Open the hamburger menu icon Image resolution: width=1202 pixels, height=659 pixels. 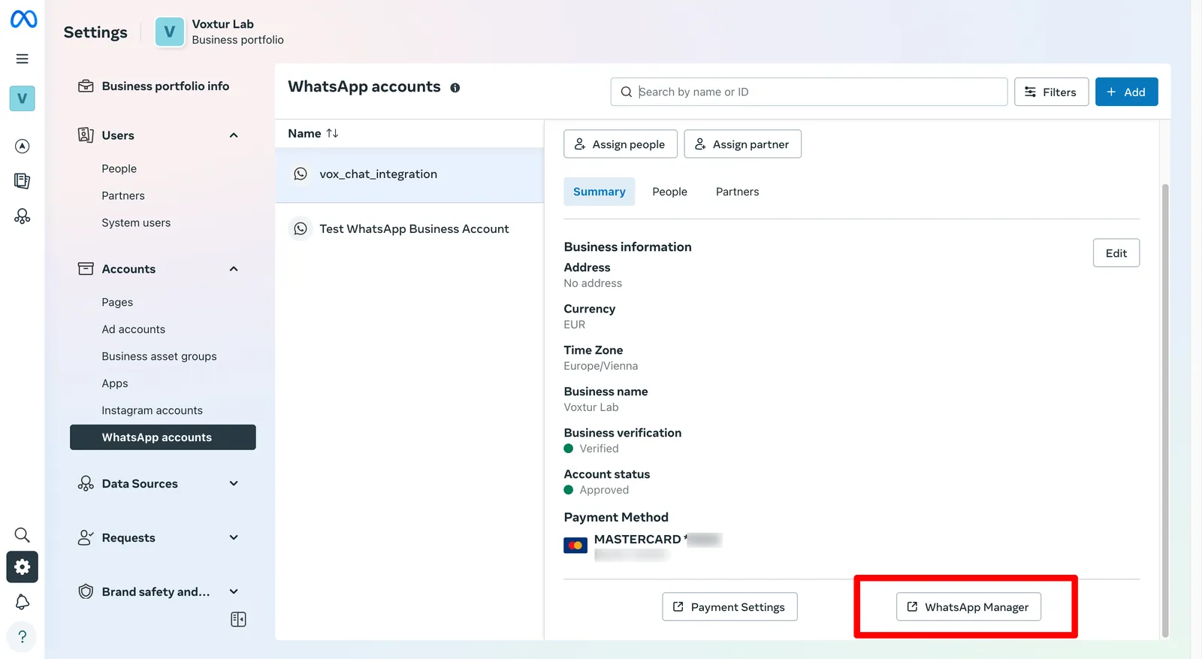point(23,59)
